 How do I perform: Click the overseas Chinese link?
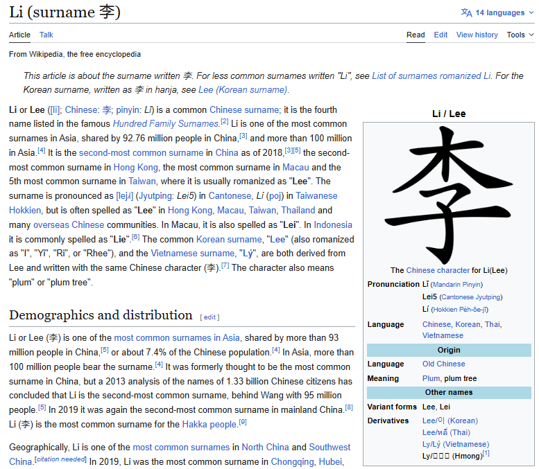[x=69, y=225]
